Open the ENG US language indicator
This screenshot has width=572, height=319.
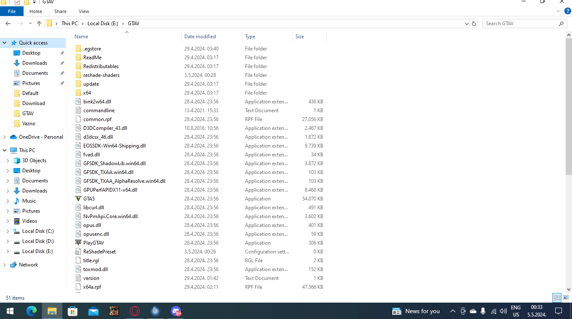pyautogui.click(x=516, y=311)
